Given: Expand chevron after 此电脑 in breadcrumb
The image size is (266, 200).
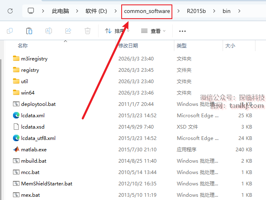Looking at the screenshot, I should [77, 11].
